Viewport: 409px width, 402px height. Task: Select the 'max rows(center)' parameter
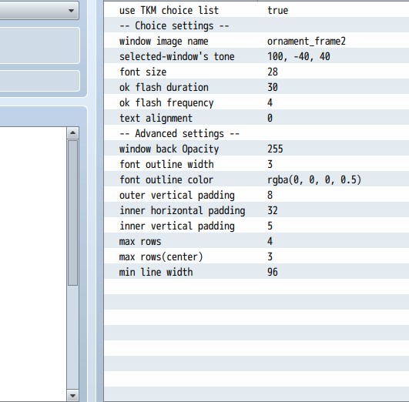161,257
